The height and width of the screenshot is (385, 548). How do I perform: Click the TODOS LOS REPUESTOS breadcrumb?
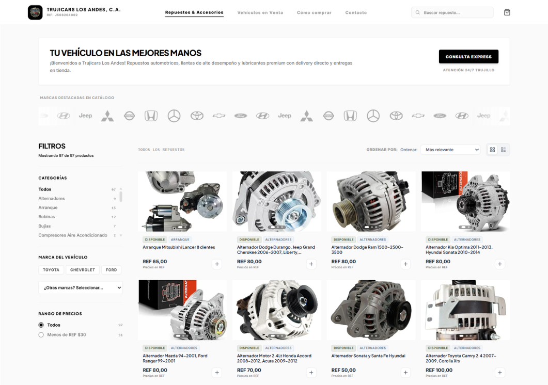[161, 150]
